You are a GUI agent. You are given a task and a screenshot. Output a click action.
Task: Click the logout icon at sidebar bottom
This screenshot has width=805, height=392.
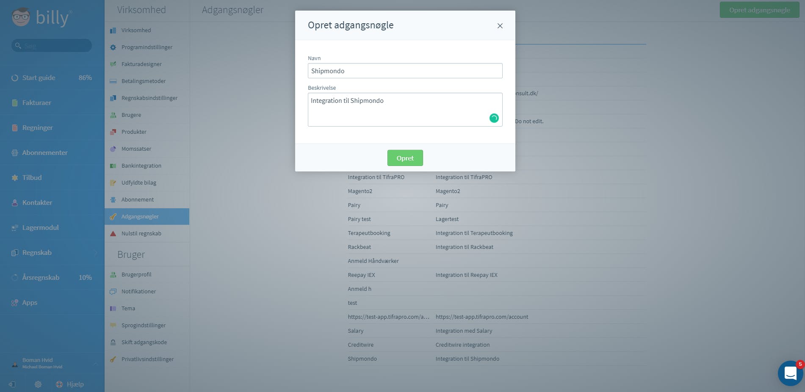coord(12,384)
